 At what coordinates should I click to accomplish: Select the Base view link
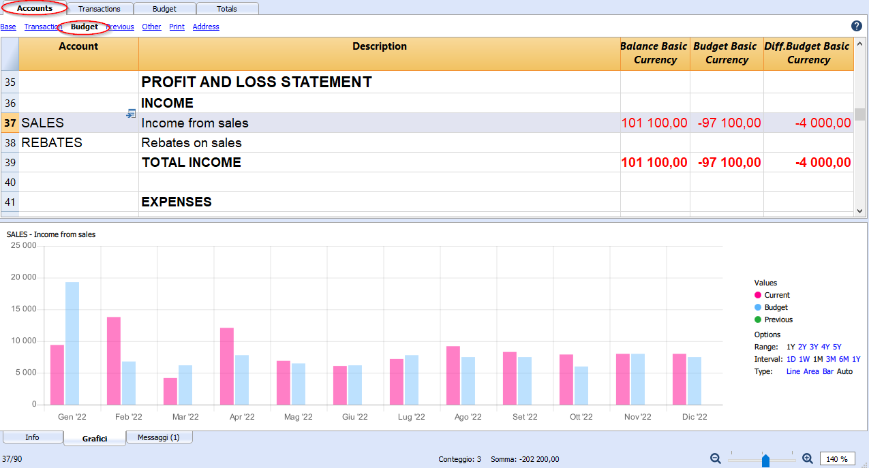coord(8,27)
